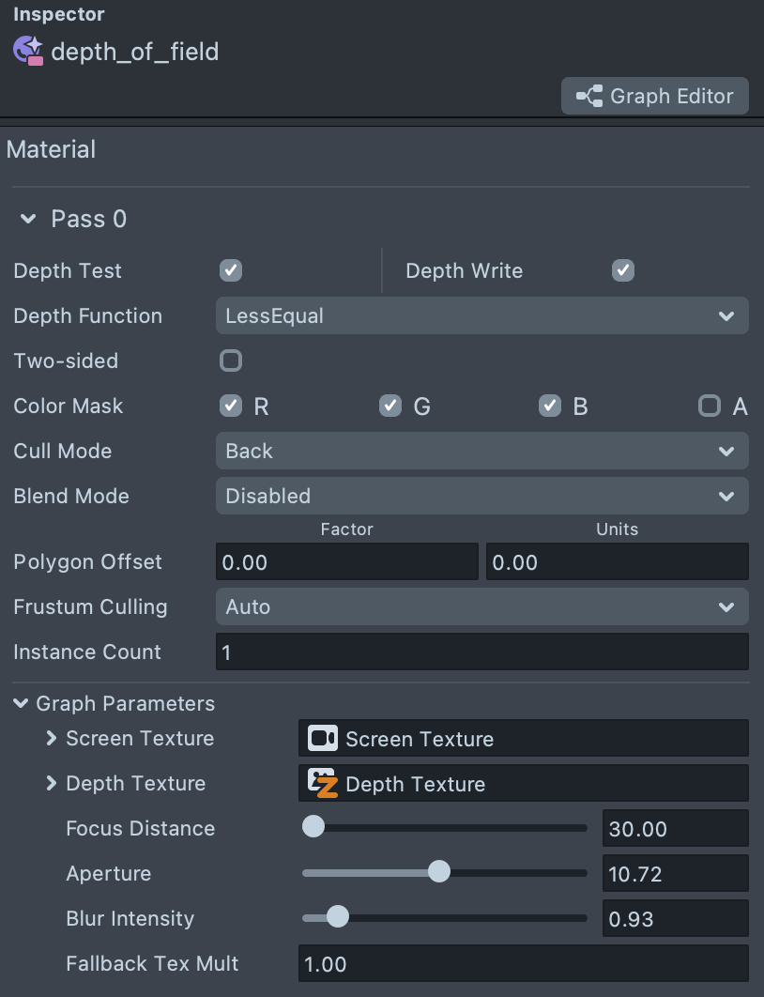
Task: Click the Depth Texture Z icon
Action: coord(322,784)
